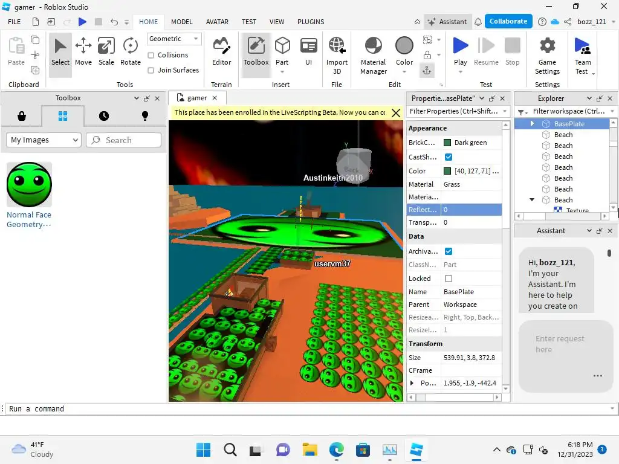Viewport: 619px width, 464px height.
Task: Open Toolbox Recent clock tab
Action: (104, 116)
